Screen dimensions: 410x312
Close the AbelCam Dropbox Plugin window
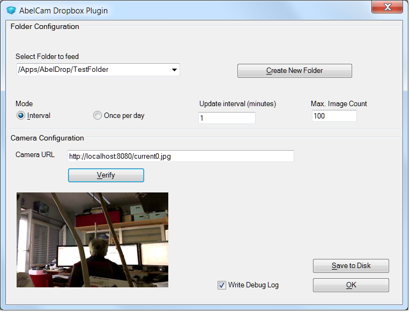click(x=387, y=7)
